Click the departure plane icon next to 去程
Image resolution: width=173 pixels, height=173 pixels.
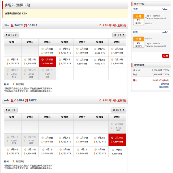pyautogui.click(x=165, y=9)
